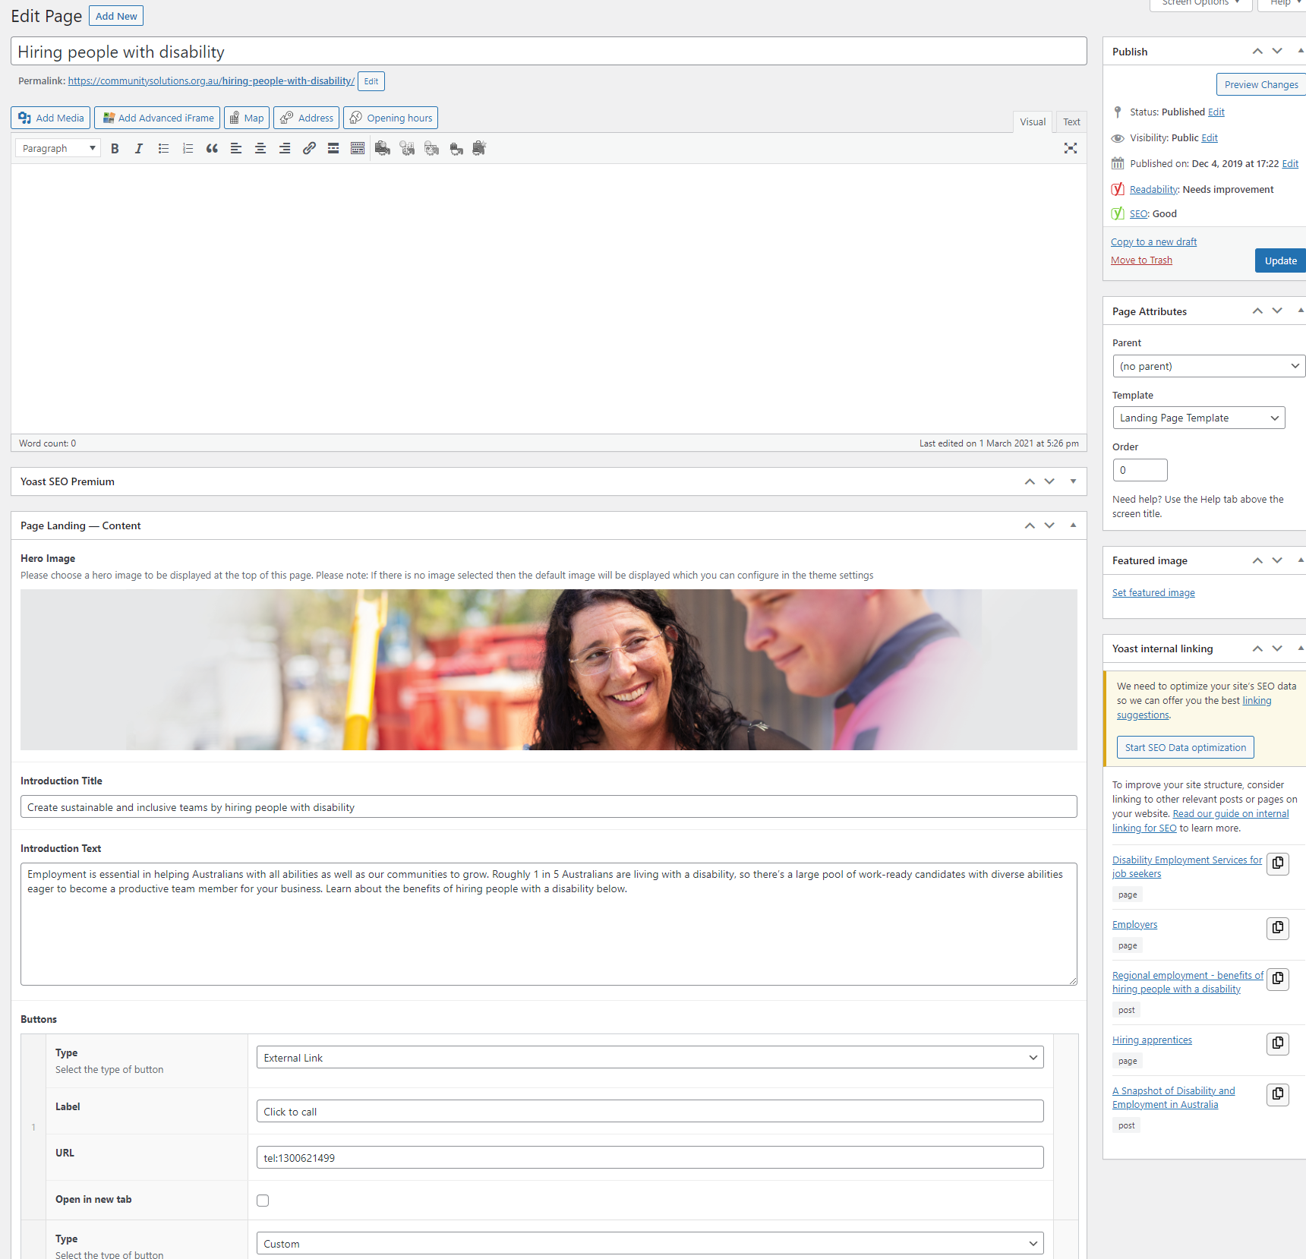Open the Custom button type dropdown
Screen dimensions: 1306x1259
(650, 1244)
